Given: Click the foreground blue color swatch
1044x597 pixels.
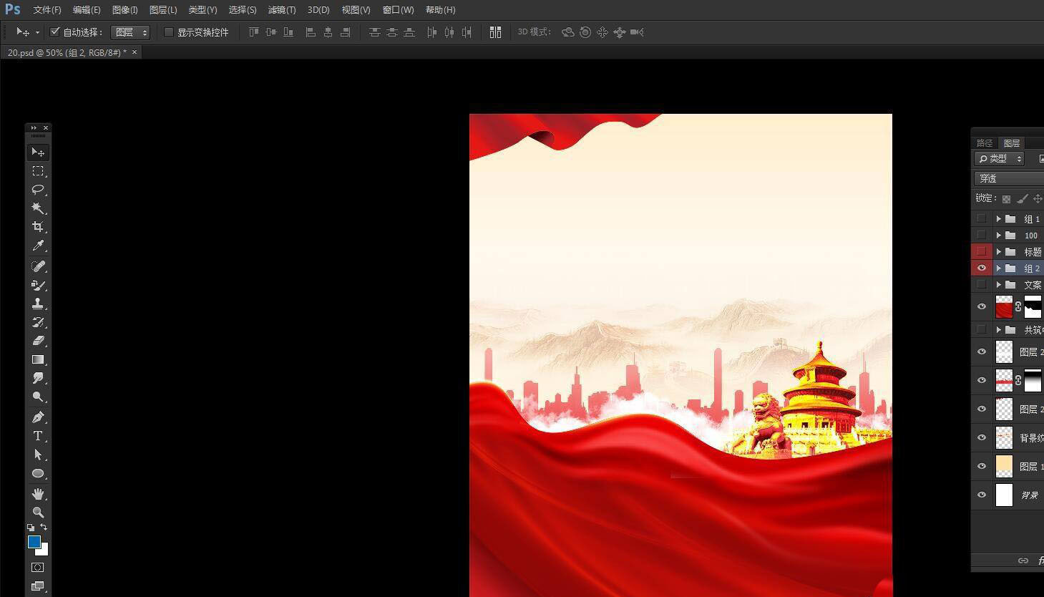Looking at the screenshot, I should click(x=34, y=542).
